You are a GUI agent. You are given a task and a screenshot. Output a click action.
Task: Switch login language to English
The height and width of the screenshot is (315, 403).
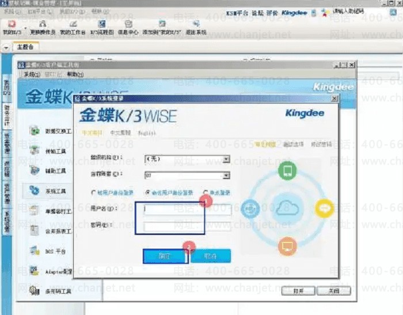147,133
